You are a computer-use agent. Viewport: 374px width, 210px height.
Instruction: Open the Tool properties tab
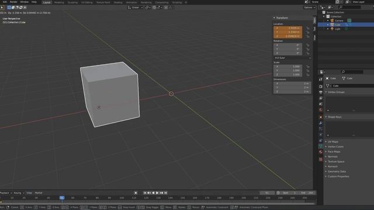[x=321, y=79]
